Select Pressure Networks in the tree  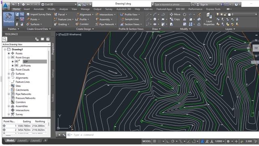(25, 98)
